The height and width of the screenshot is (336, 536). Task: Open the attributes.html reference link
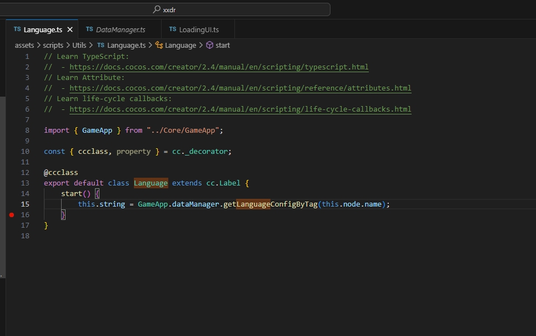pyautogui.click(x=240, y=88)
